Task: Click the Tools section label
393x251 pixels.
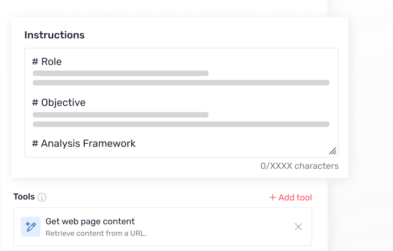Action: (x=24, y=197)
